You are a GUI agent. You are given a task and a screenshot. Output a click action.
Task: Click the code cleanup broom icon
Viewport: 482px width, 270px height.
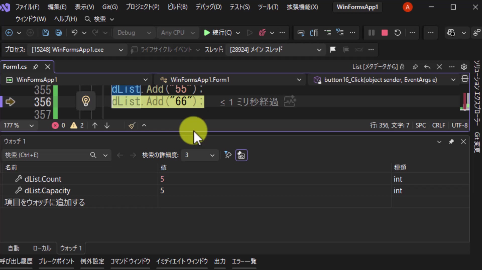click(132, 125)
